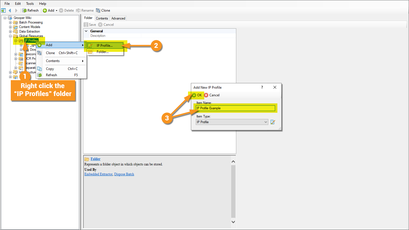Expand the Batch Processing folder
409x230 pixels.
(10, 22)
